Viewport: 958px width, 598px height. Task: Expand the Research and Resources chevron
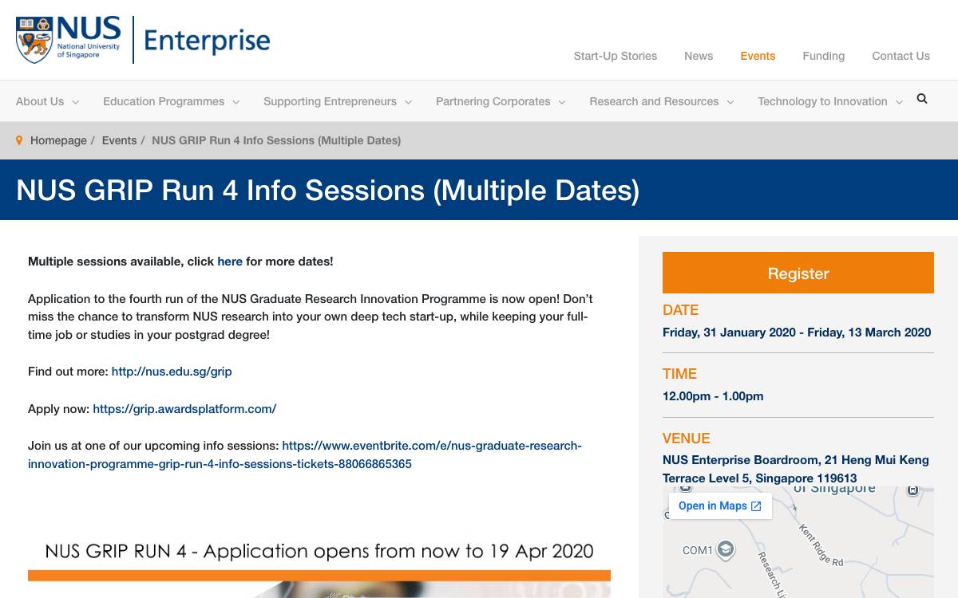pos(730,102)
